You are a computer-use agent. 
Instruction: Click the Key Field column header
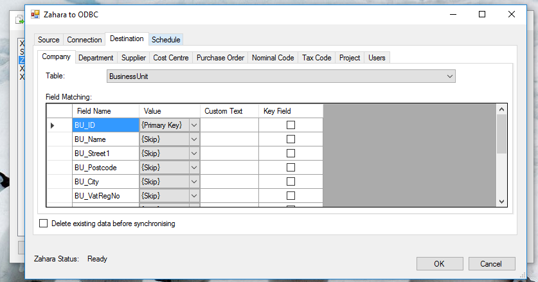(x=291, y=111)
